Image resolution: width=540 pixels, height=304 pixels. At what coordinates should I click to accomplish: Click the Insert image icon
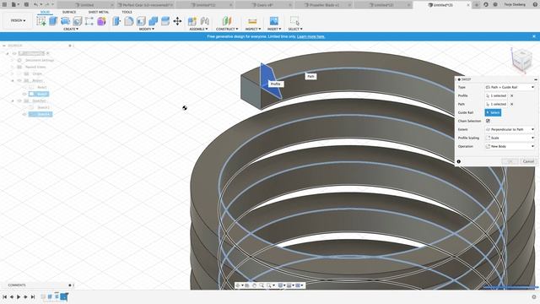[273, 21]
